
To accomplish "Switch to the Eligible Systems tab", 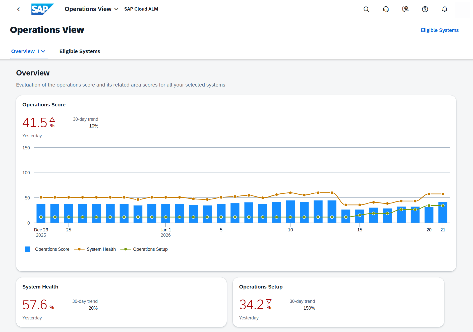I will coord(80,52).
